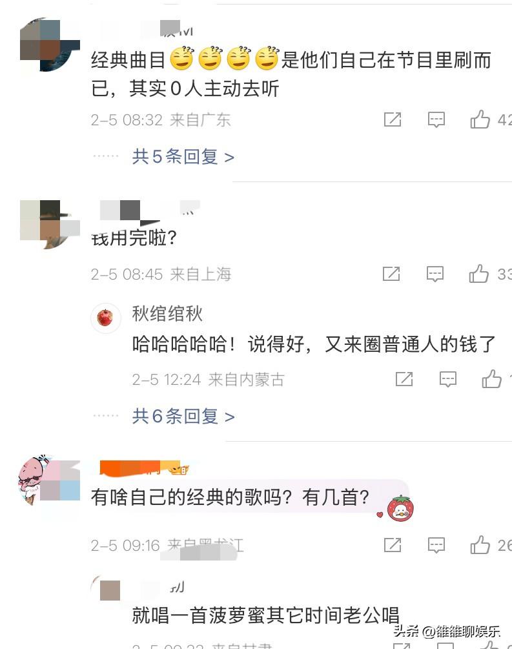Image resolution: width=512 pixels, height=649 pixels.
Task: Like the Shanghai 08:45 comment
Action: [x=479, y=273]
